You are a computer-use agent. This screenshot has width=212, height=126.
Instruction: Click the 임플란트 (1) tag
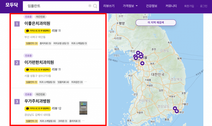pos(32,82)
